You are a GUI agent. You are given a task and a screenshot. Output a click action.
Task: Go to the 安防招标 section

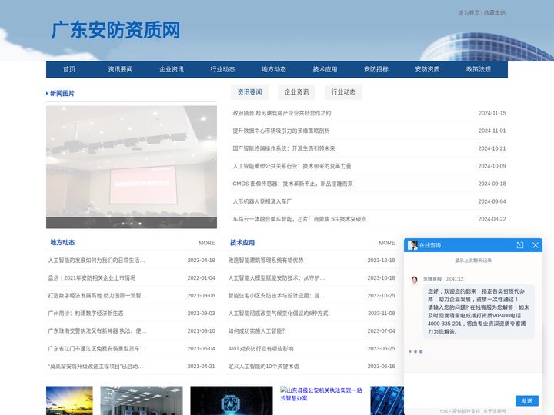pos(376,69)
